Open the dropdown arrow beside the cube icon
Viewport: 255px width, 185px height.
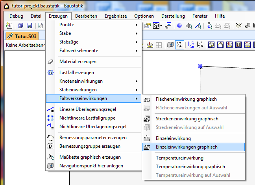pyautogui.click(x=161, y=25)
